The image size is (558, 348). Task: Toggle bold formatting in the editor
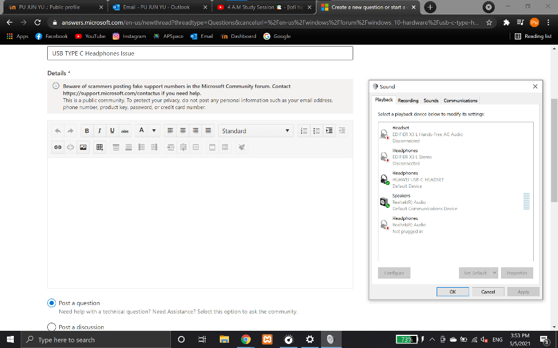pyautogui.click(x=87, y=131)
